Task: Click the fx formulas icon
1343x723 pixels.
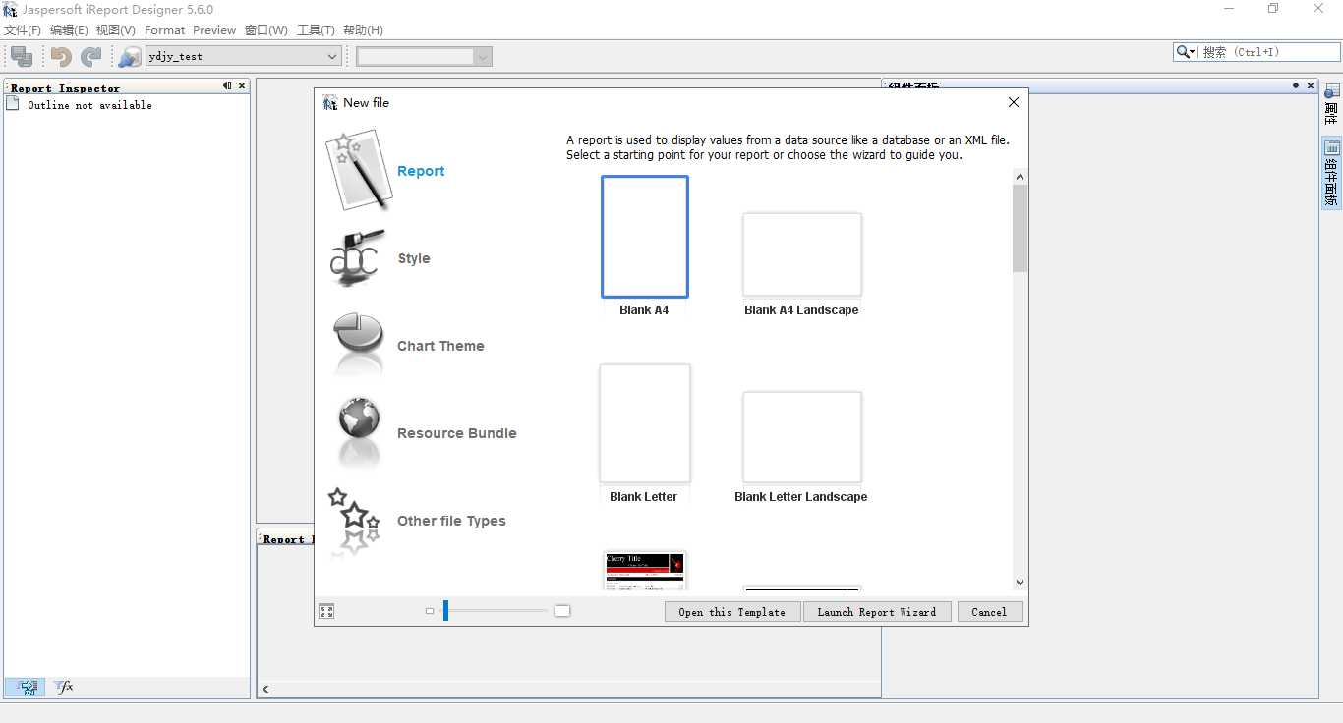Action: click(64, 688)
